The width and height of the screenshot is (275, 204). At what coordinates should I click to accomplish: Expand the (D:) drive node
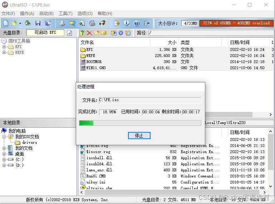[4, 165]
